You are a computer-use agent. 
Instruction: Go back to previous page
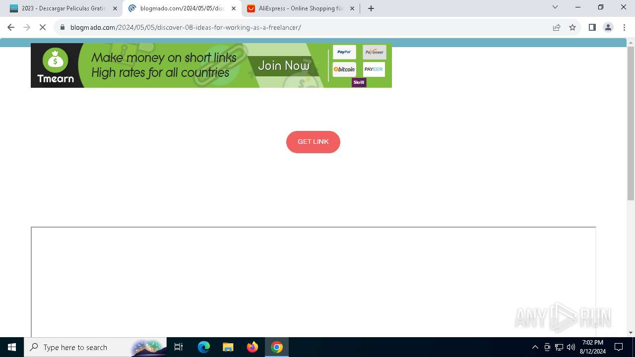point(11,27)
